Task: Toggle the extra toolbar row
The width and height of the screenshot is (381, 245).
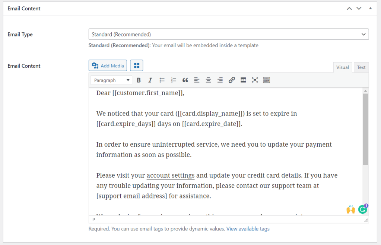Action: 266,80
